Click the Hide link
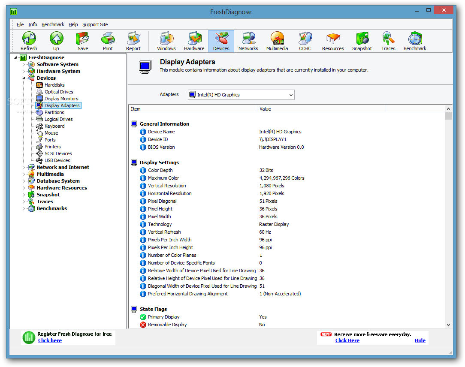The width and height of the screenshot is (465, 367). [420, 340]
